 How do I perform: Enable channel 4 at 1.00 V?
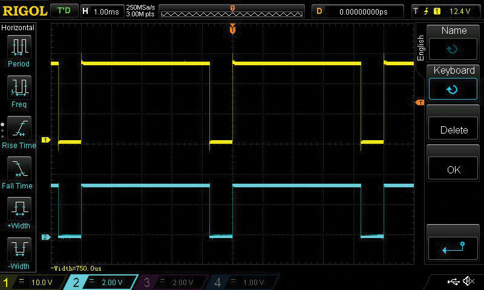click(x=242, y=282)
